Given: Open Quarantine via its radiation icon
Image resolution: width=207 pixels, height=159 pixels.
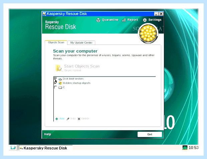Looking at the screenshot, I should [x=98, y=20].
